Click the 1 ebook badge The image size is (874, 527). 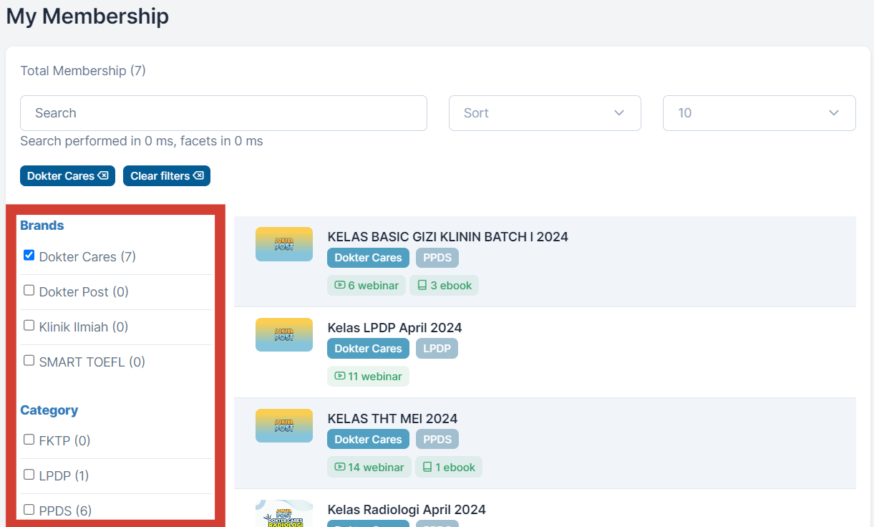click(x=449, y=468)
